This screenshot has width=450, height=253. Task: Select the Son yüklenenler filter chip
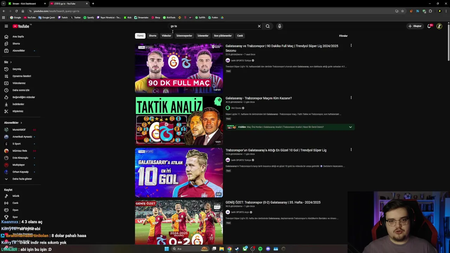coord(223,36)
